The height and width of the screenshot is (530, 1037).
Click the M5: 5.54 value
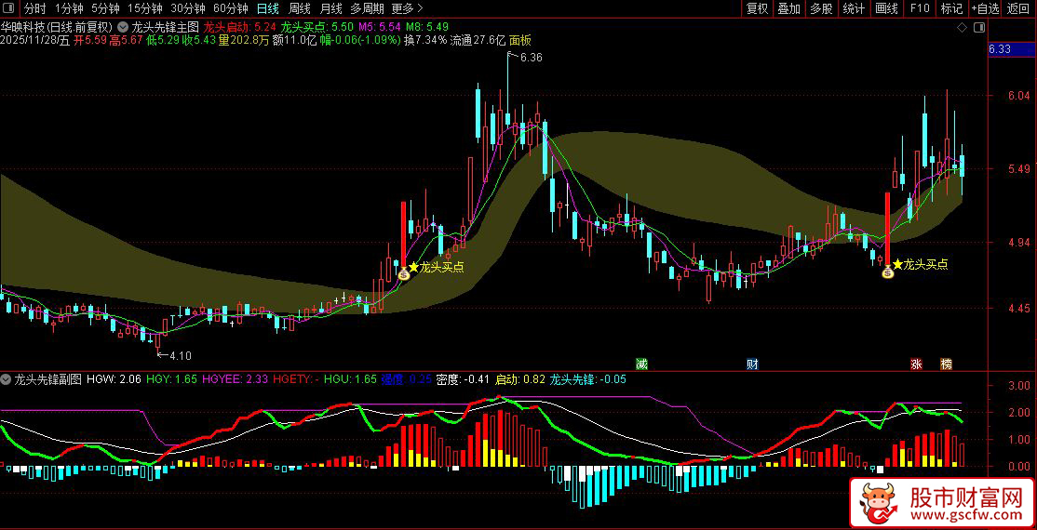[380, 28]
